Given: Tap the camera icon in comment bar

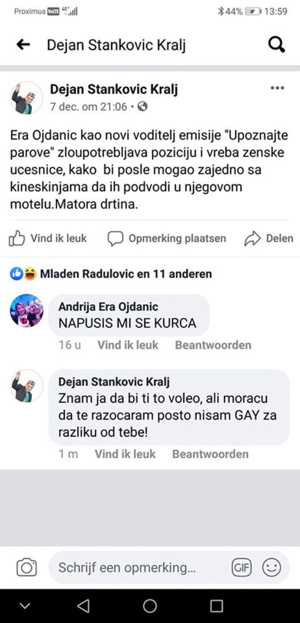Looking at the screenshot, I should pyautogui.click(x=27, y=567).
